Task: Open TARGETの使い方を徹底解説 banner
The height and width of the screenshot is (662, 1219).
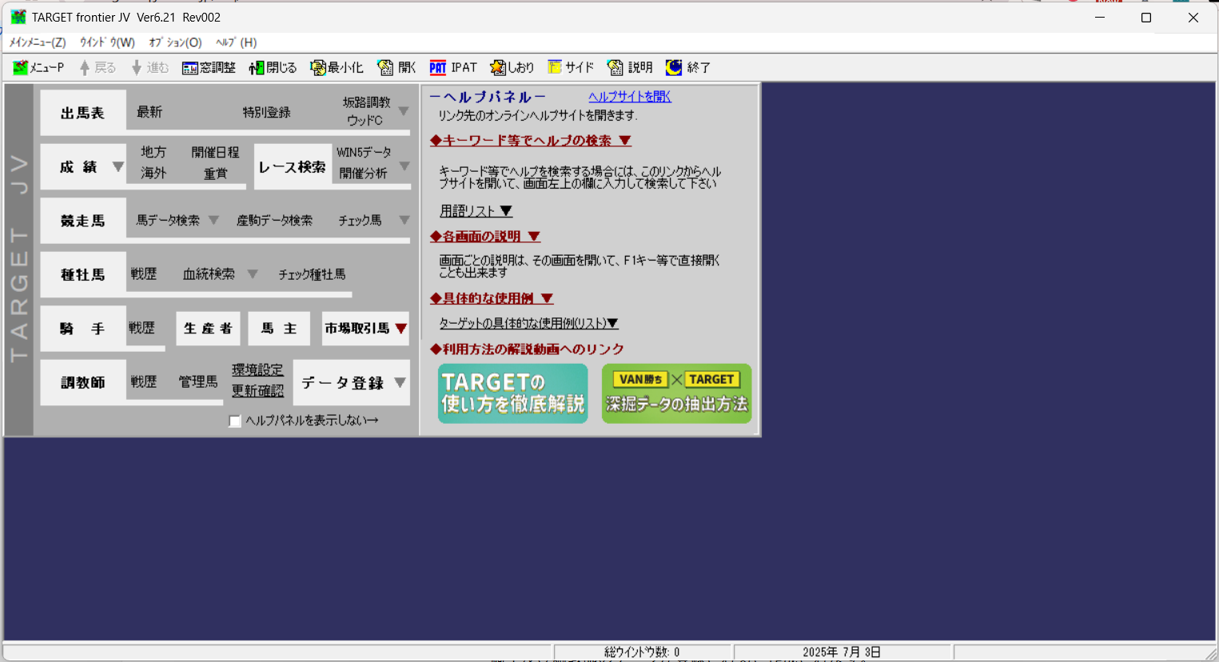Action: 512,393
